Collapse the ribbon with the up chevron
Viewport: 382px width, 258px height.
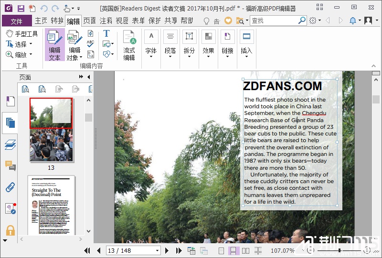(373, 66)
